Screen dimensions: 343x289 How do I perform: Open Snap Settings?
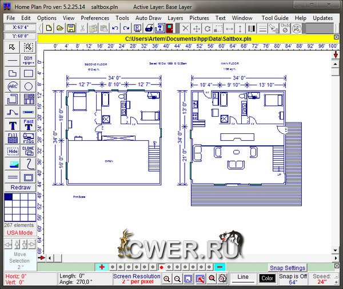[x=287, y=268]
